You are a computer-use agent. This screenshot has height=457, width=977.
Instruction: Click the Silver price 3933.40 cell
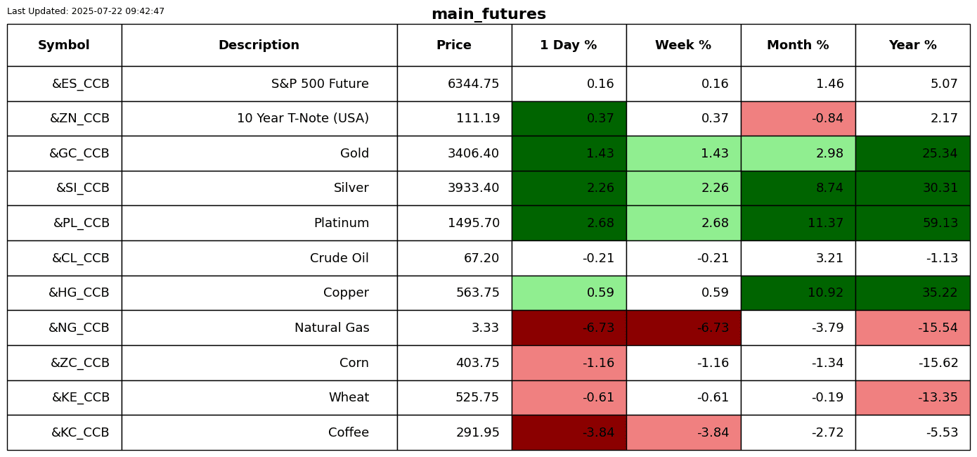454,188
